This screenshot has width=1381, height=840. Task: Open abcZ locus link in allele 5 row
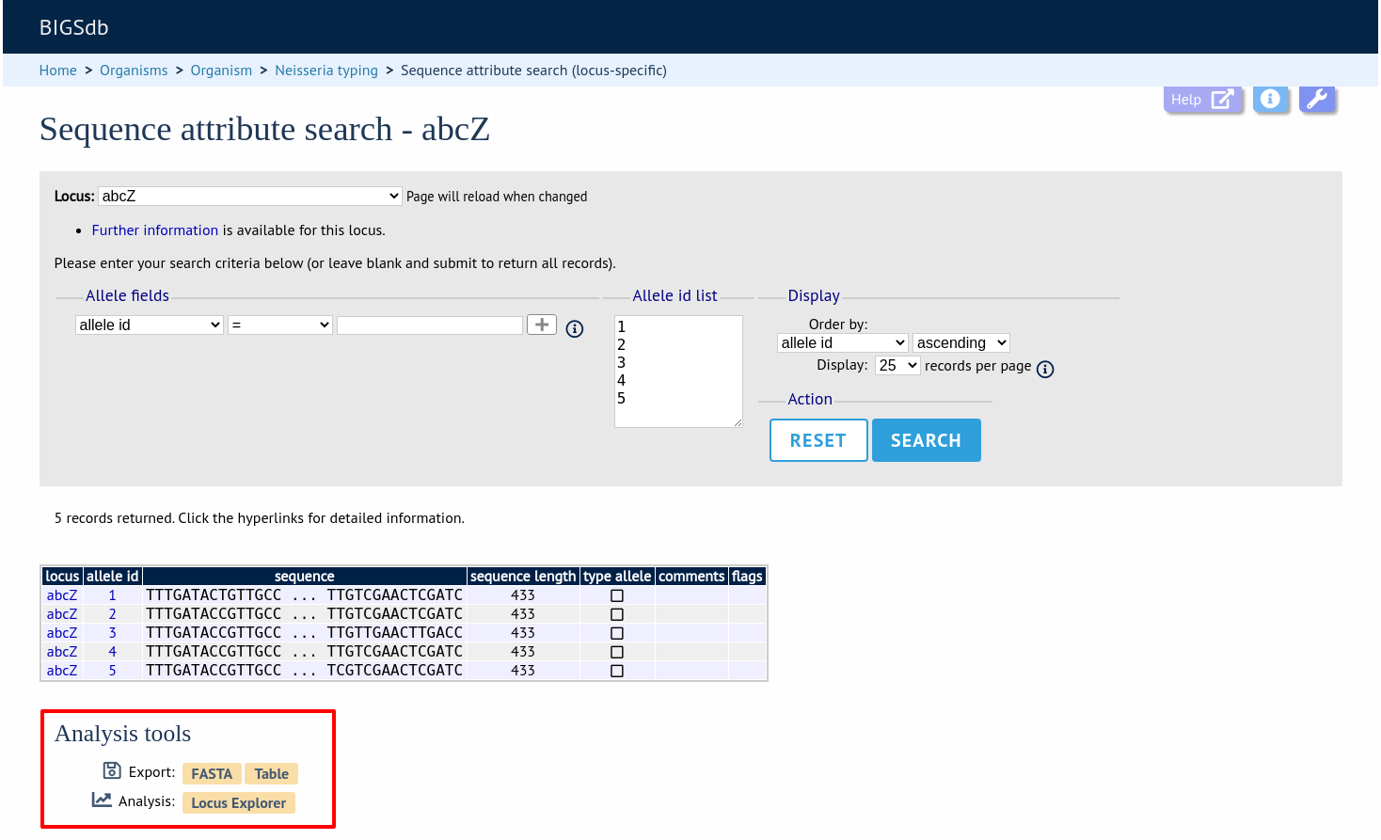click(x=62, y=671)
